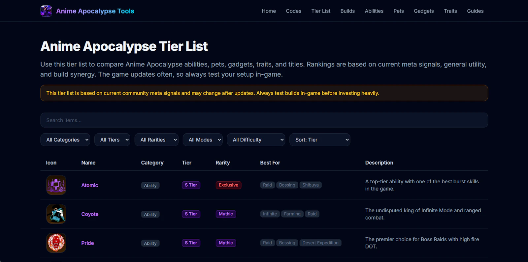This screenshot has width=528, height=262.
Task: Click the yellow meta-signals warning banner
Action: click(264, 93)
